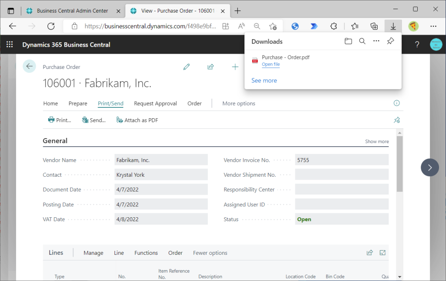Select the Prepare menu tab

78,103
